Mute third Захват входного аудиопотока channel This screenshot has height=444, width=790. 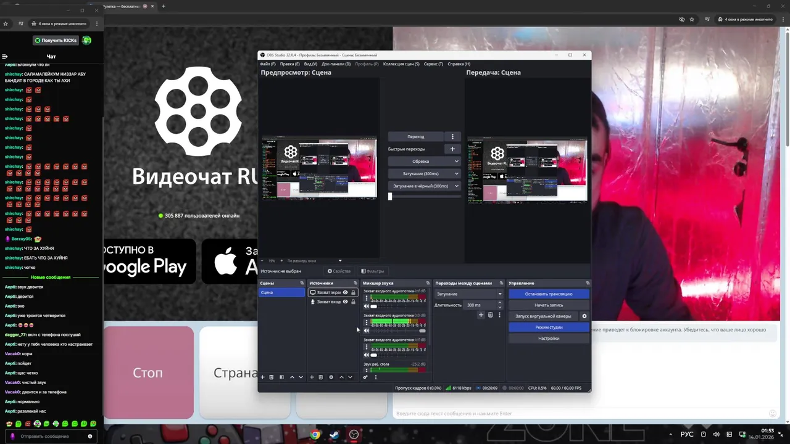(x=366, y=355)
